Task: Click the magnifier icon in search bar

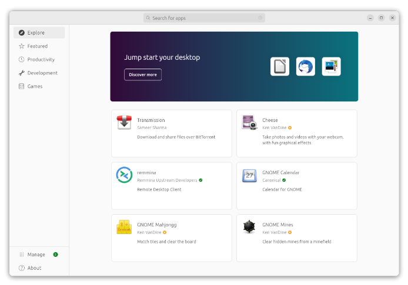Action: click(148, 18)
